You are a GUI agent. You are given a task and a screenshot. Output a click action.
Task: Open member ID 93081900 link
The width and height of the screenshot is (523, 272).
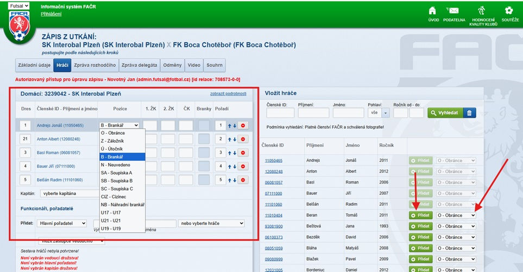[274, 226]
